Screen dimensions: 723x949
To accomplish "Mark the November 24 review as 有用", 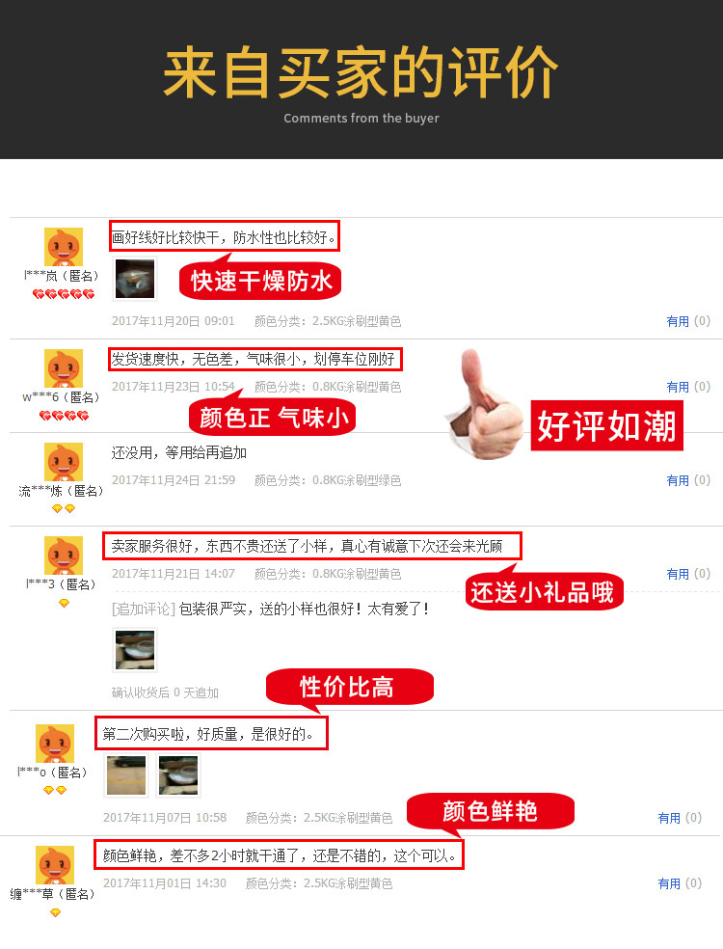I will coord(688,480).
